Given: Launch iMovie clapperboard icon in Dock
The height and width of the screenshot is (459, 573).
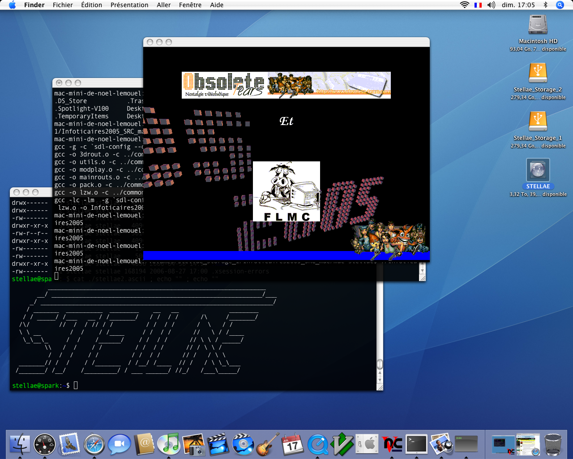Looking at the screenshot, I should click(x=218, y=444).
